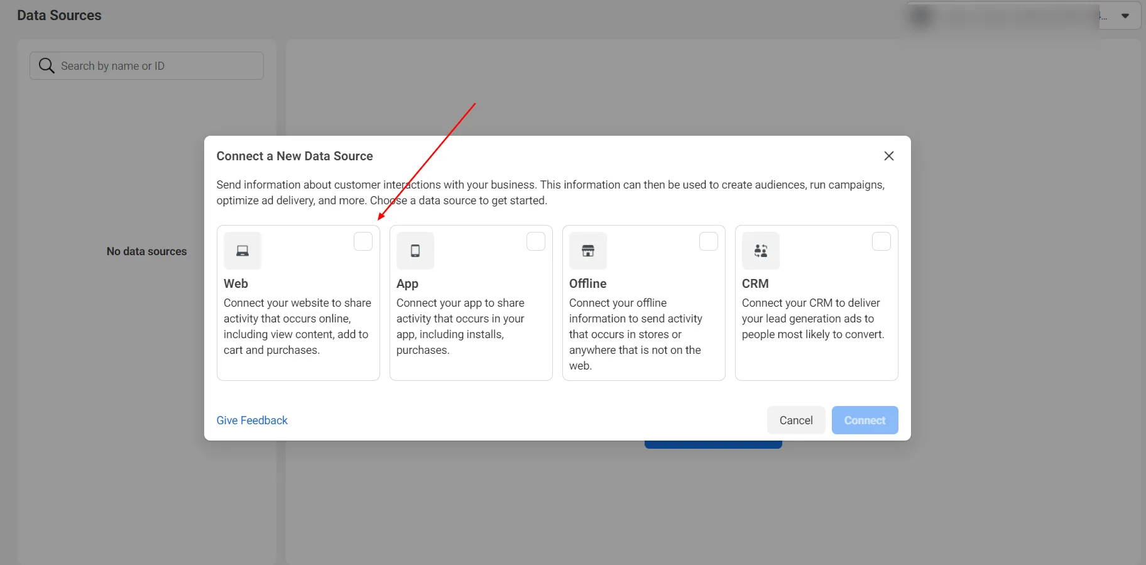Image resolution: width=1146 pixels, height=565 pixels.
Task: Click the Web laptop icon
Action: 243,251
